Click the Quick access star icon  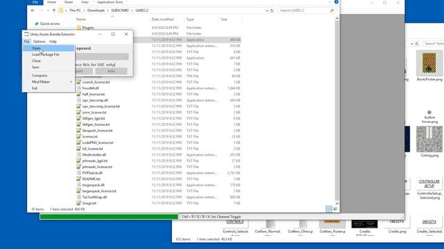click(37, 24)
